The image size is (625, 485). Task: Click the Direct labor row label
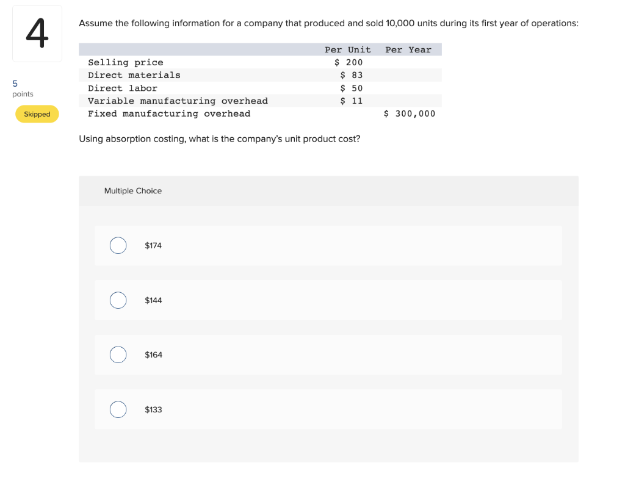pos(122,88)
